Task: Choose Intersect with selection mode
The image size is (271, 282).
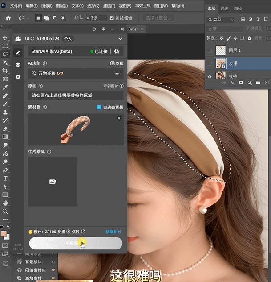Action: click(x=63, y=18)
